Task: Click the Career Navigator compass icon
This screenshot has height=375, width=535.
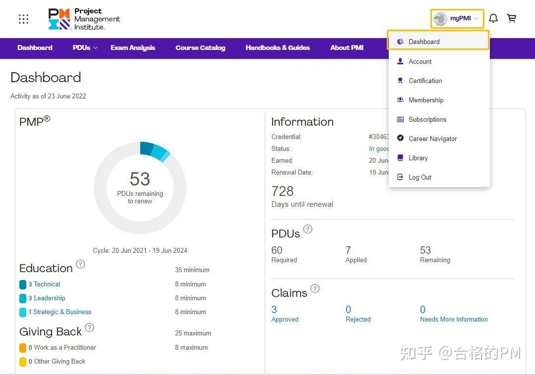Action: click(400, 138)
